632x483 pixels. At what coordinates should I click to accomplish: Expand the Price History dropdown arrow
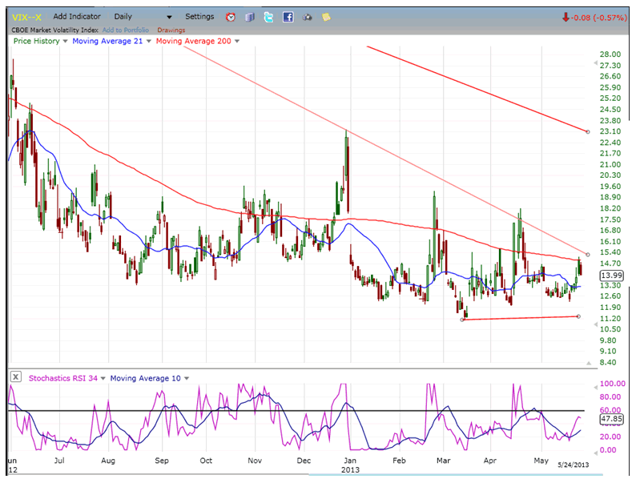pyautogui.click(x=66, y=41)
